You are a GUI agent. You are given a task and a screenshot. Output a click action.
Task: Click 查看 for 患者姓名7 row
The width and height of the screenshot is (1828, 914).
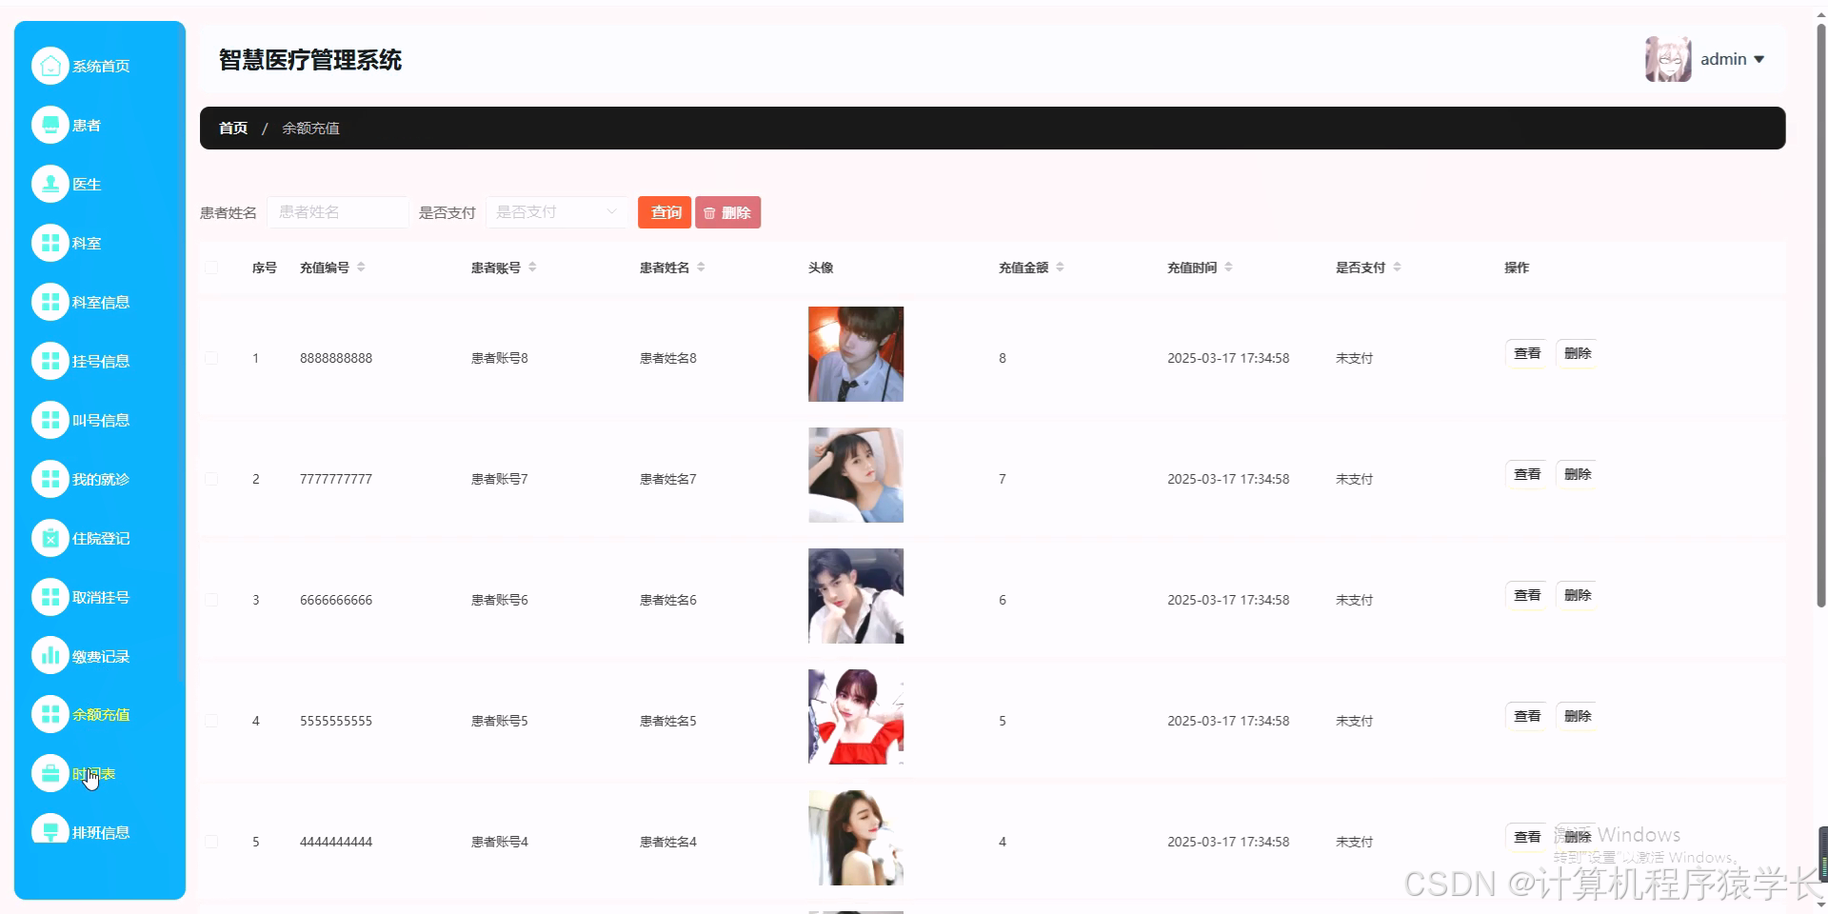(x=1527, y=474)
